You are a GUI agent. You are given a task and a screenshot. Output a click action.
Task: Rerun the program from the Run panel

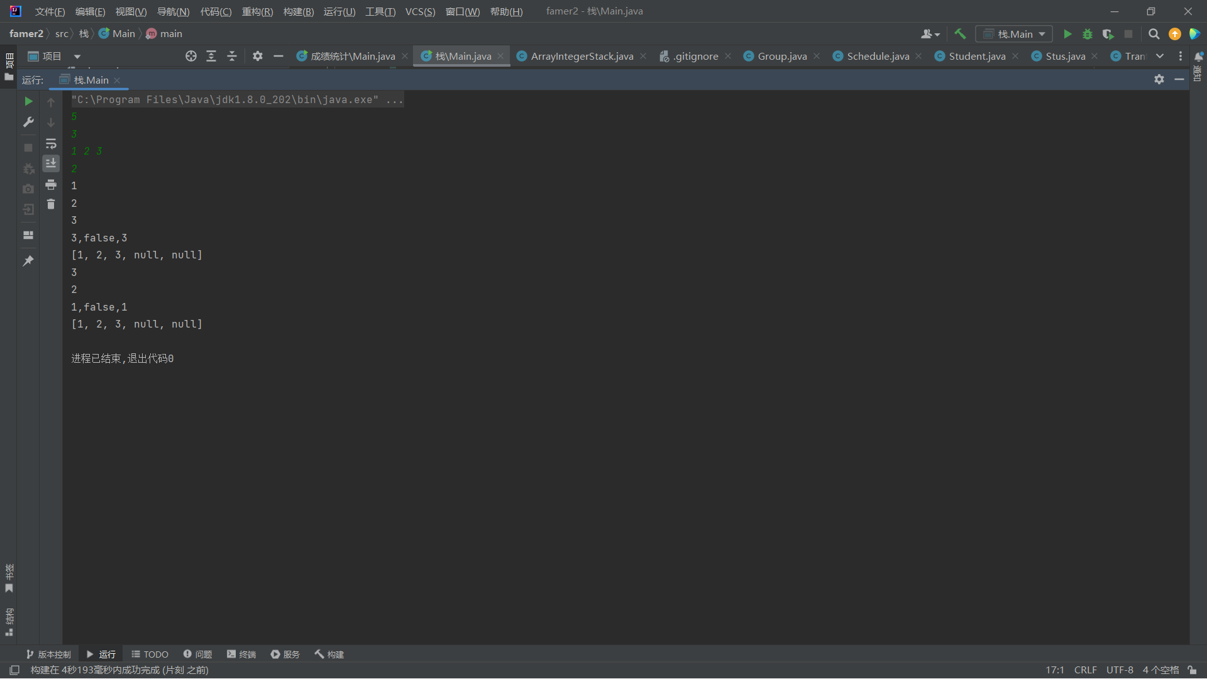click(x=28, y=101)
